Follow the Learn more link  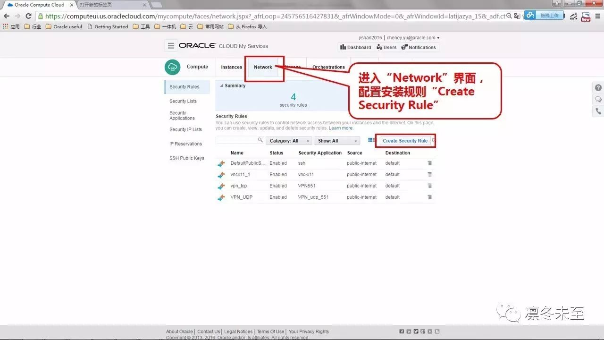(x=341, y=128)
